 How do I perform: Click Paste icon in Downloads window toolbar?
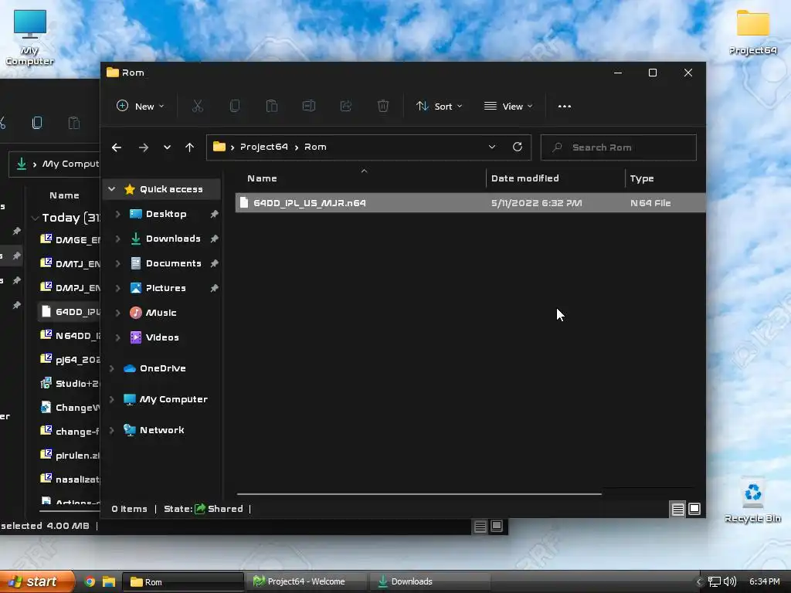[x=73, y=123]
